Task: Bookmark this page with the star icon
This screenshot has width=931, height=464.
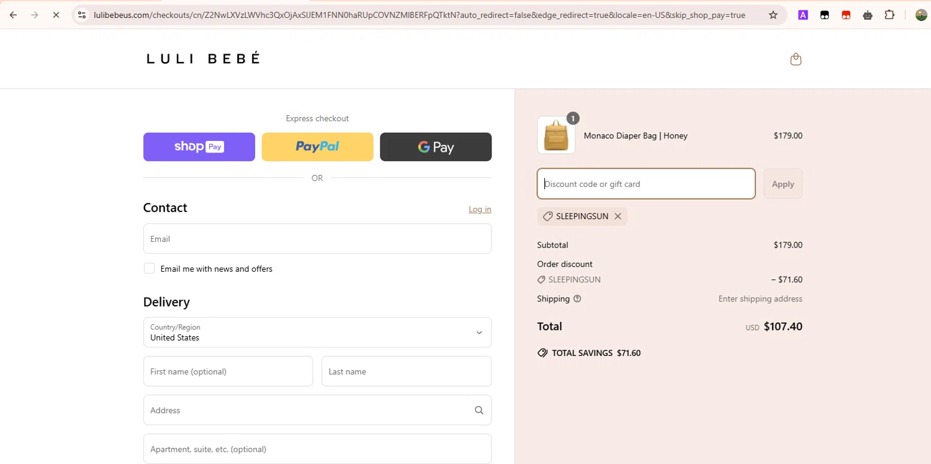Action: click(773, 15)
